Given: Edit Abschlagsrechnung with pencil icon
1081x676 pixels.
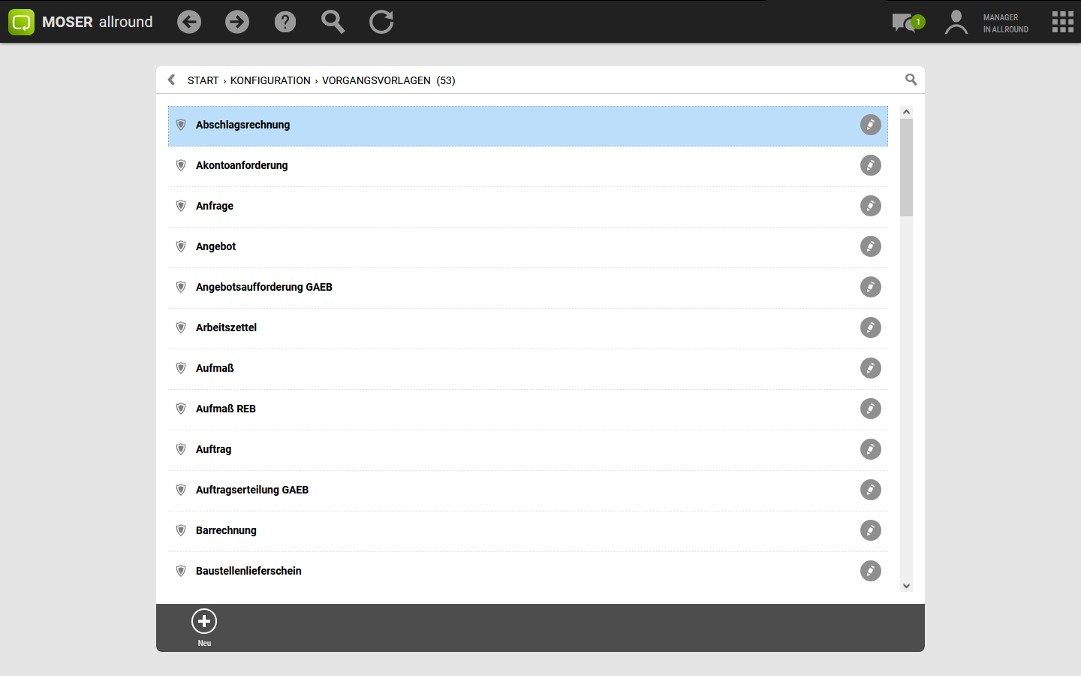Looking at the screenshot, I should pyautogui.click(x=871, y=125).
